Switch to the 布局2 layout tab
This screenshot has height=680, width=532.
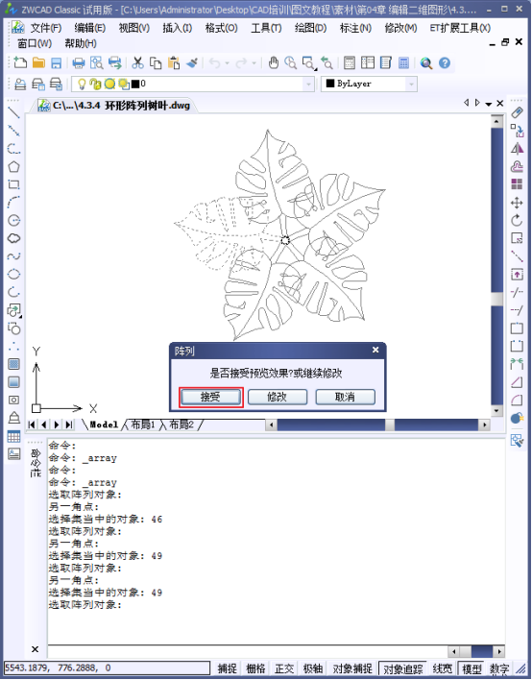point(181,425)
